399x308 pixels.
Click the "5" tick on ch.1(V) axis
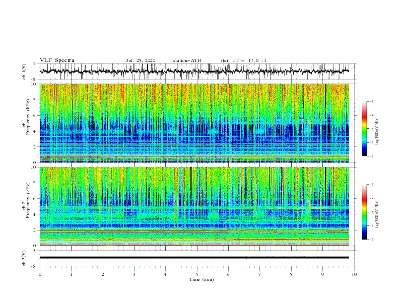(x=35, y=63)
